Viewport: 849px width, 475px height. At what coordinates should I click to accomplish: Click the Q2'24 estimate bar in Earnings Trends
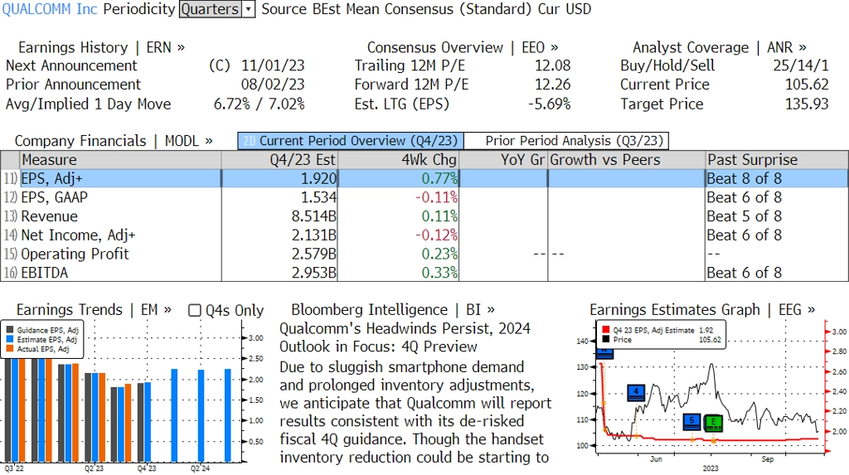pyautogui.click(x=201, y=415)
